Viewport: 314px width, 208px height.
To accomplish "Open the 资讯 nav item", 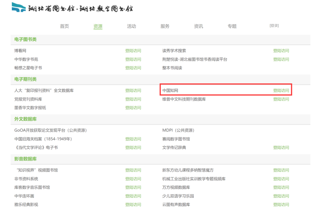I will coord(199,26).
